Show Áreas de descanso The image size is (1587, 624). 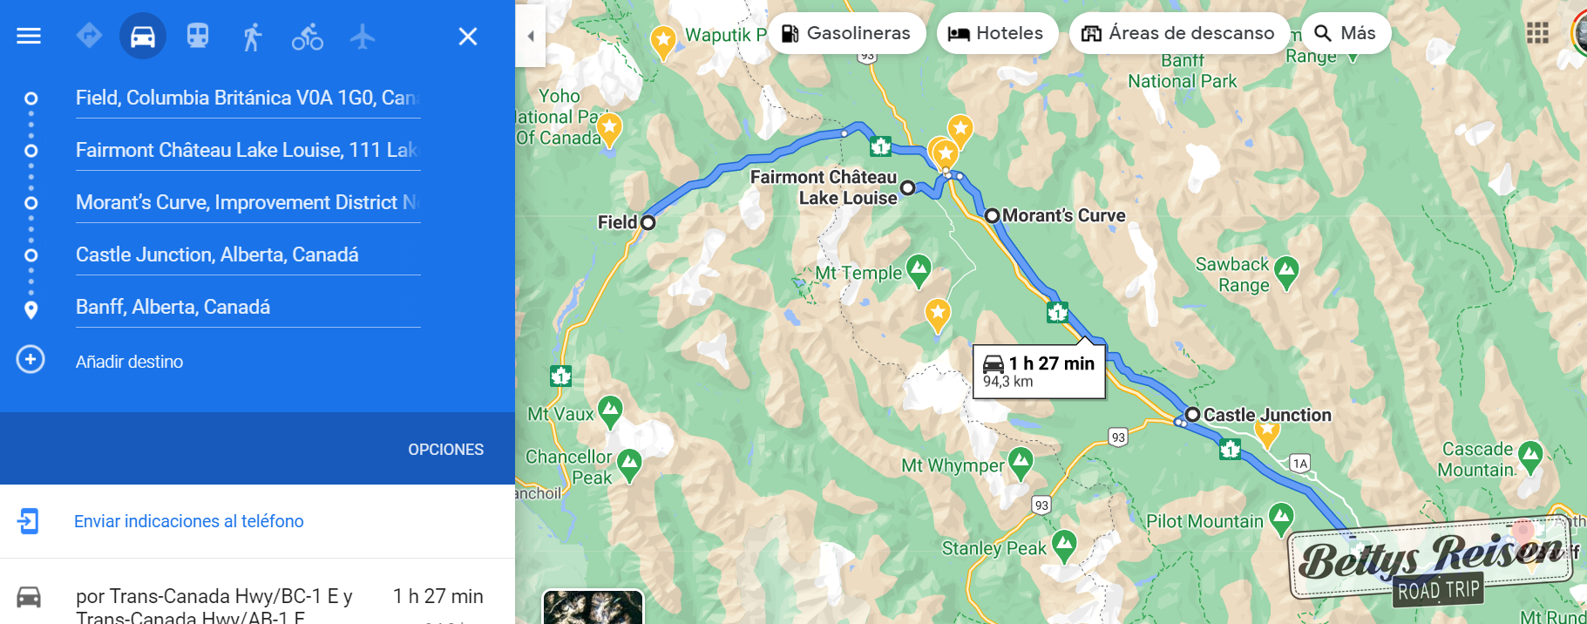coord(1179,33)
